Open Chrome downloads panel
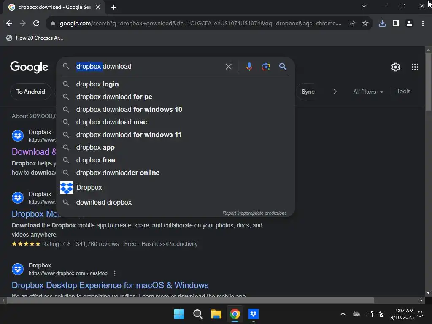Viewport: 432px width, 324px height. [382, 24]
